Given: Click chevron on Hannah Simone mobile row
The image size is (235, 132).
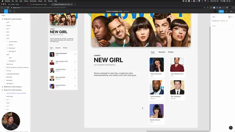Looking at the screenshot, I should [x=75, y=86].
